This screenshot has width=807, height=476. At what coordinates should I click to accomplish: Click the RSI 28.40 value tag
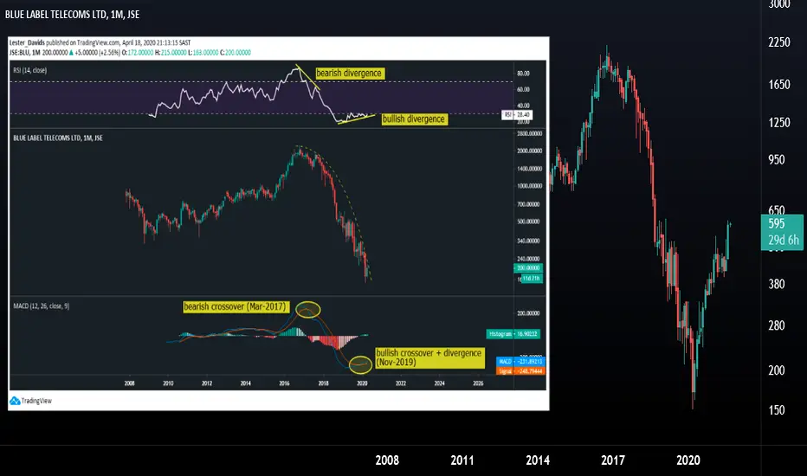point(517,115)
